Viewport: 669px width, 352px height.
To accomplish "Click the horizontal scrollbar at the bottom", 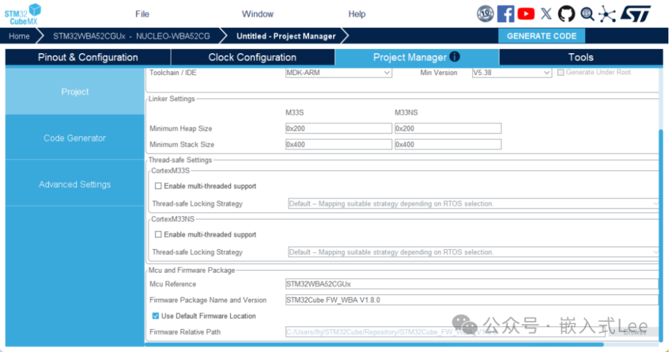I will point(375,345).
